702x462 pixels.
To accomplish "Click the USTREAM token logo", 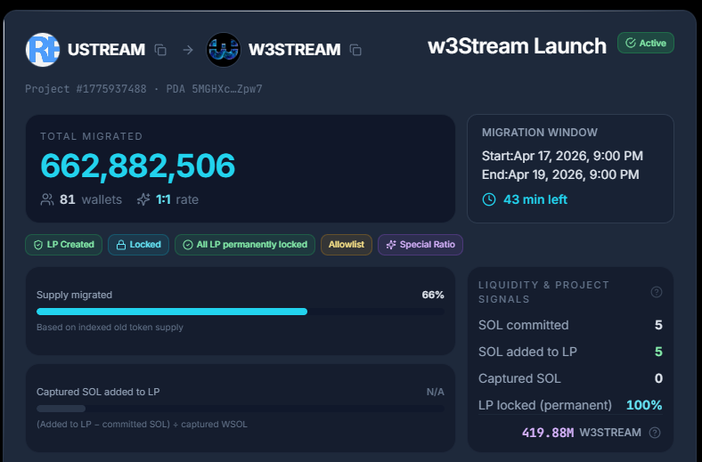I will point(43,50).
